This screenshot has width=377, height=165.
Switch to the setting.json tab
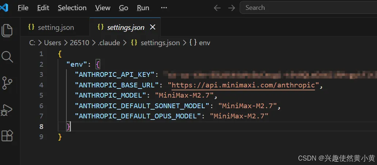tap(55, 27)
